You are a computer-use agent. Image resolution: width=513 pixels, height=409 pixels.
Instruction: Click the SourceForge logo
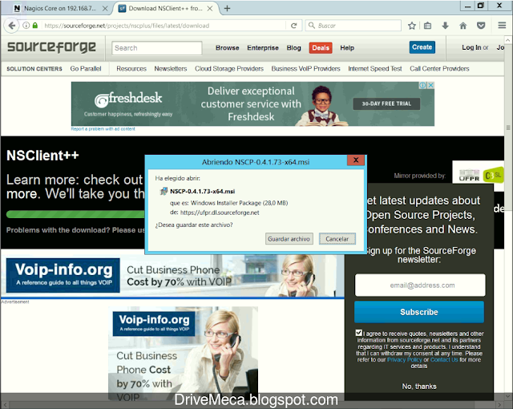[x=51, y=47]
